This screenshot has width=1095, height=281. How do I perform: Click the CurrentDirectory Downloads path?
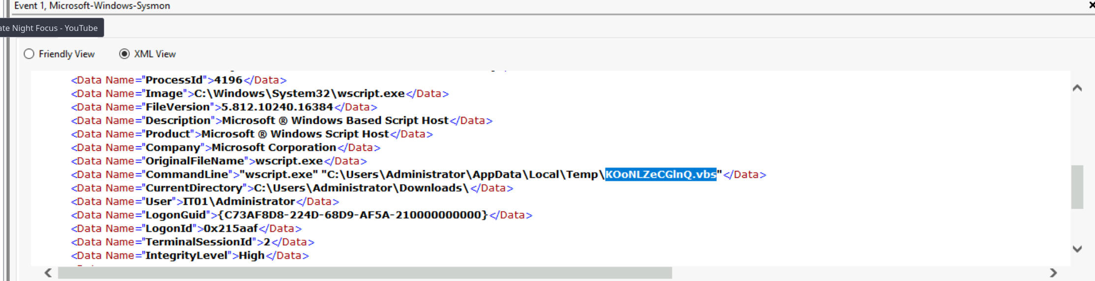(361, 188)
